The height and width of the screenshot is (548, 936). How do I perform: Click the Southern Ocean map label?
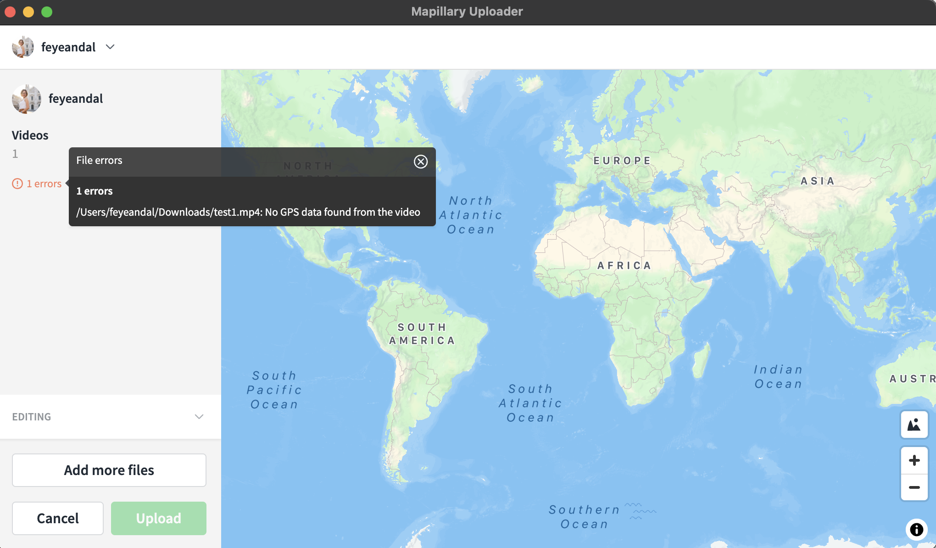point(585,517)
